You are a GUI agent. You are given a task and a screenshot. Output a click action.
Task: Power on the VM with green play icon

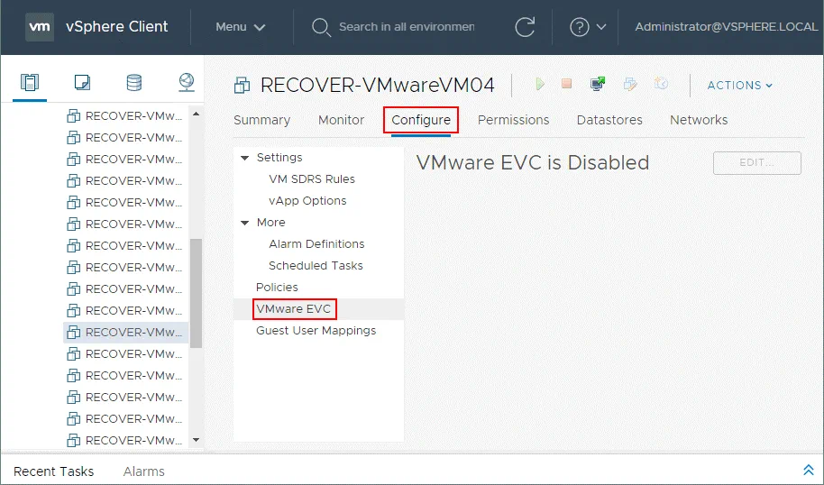pos(539,84)
